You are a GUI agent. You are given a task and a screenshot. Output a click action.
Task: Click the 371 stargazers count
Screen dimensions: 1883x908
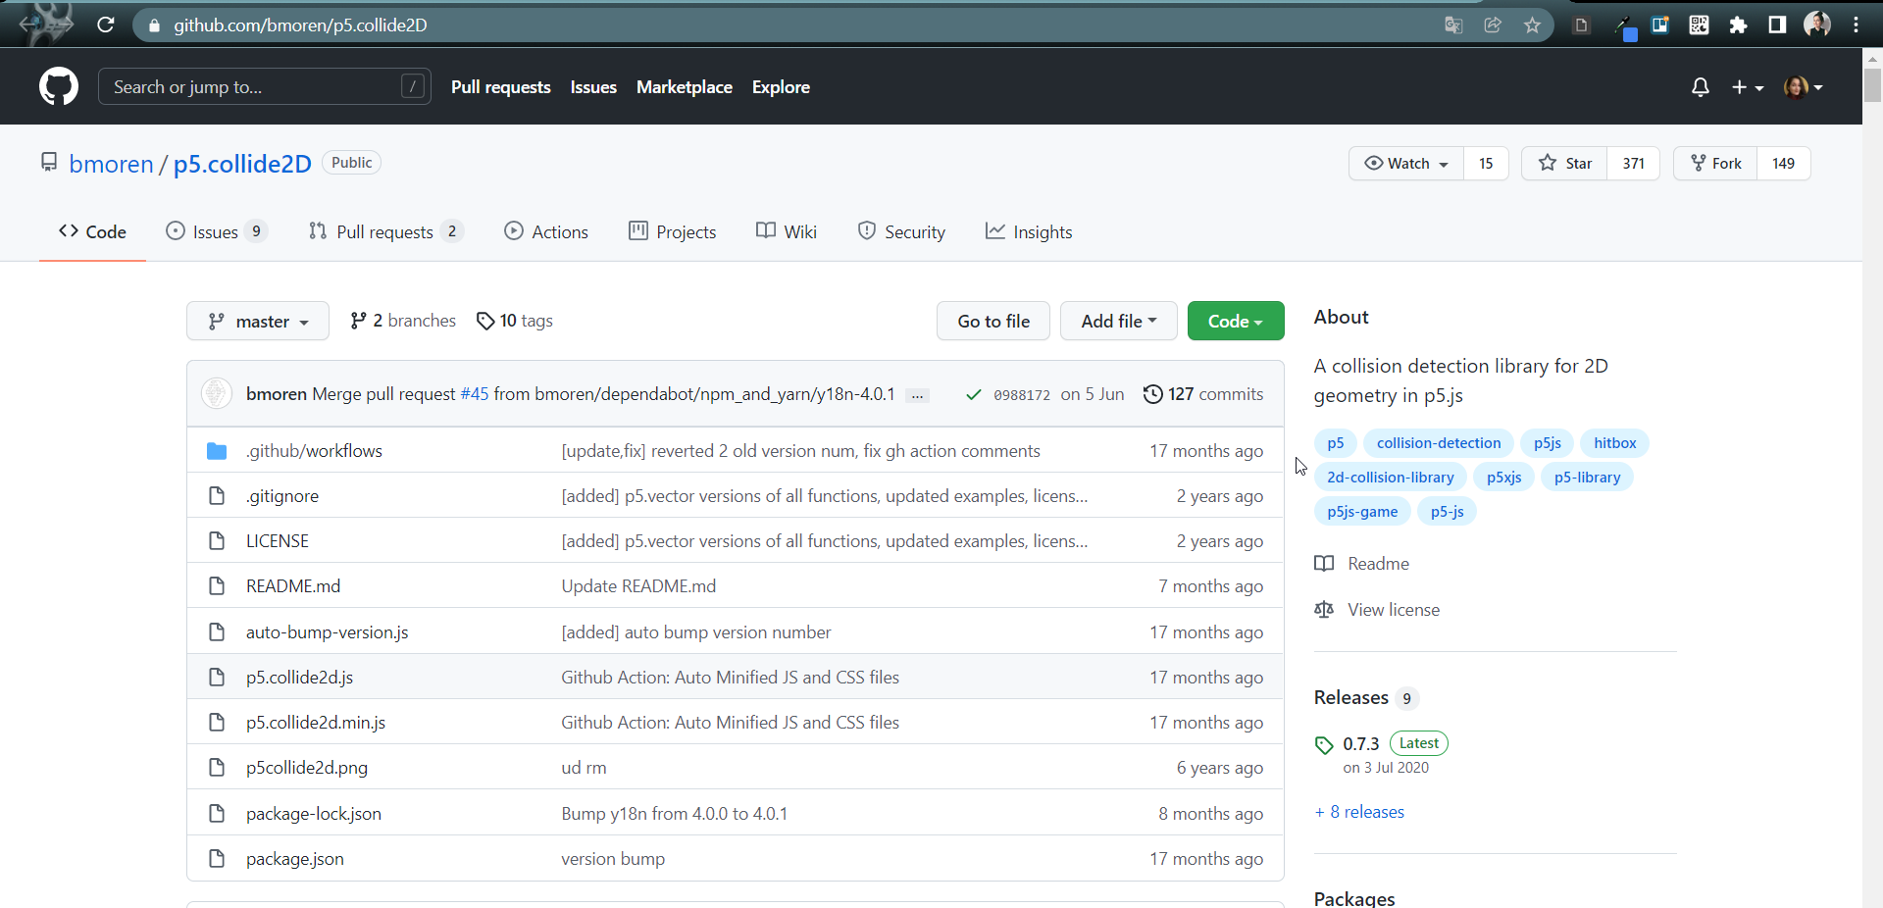coord(1633,164)
